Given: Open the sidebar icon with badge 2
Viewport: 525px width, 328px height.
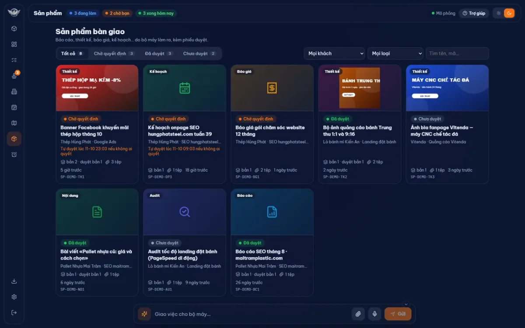Looking at the screenshot, I should pyautogui.click(x=14, y=76).
